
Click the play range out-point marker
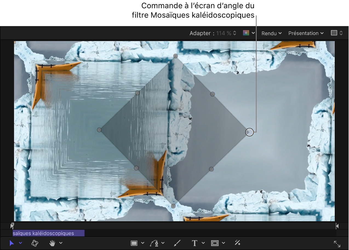pos(337,226)
